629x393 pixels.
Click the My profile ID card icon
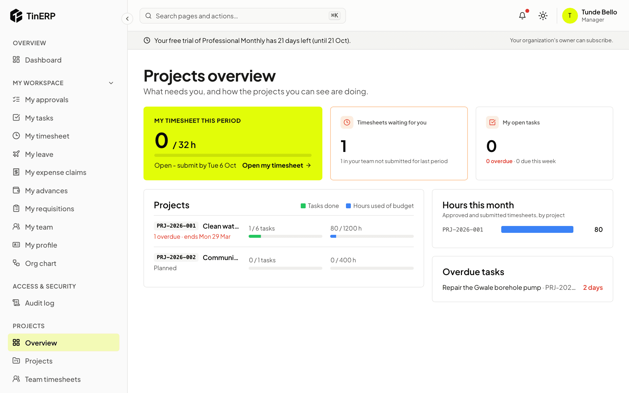point(16,245)
